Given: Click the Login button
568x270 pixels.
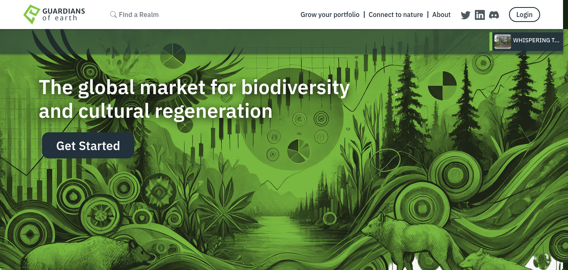Looking at the screenshot, I should click(524, 15).
